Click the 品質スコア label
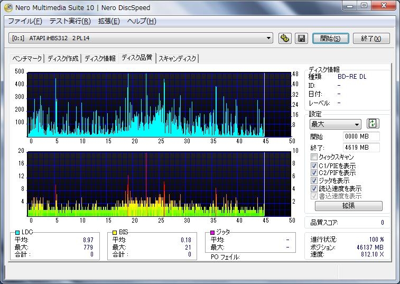The width and height of the screenshot is (400, 284). click(x=324, y=223)
